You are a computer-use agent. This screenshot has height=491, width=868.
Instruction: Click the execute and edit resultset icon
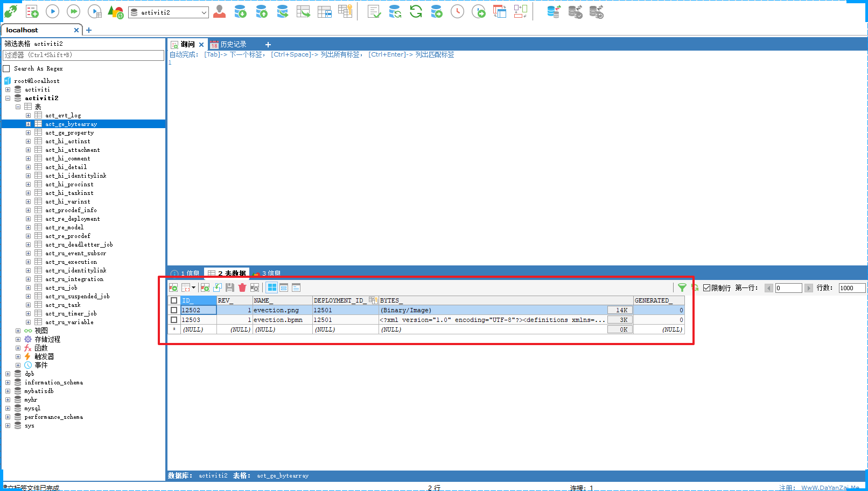tap(95, 11)
